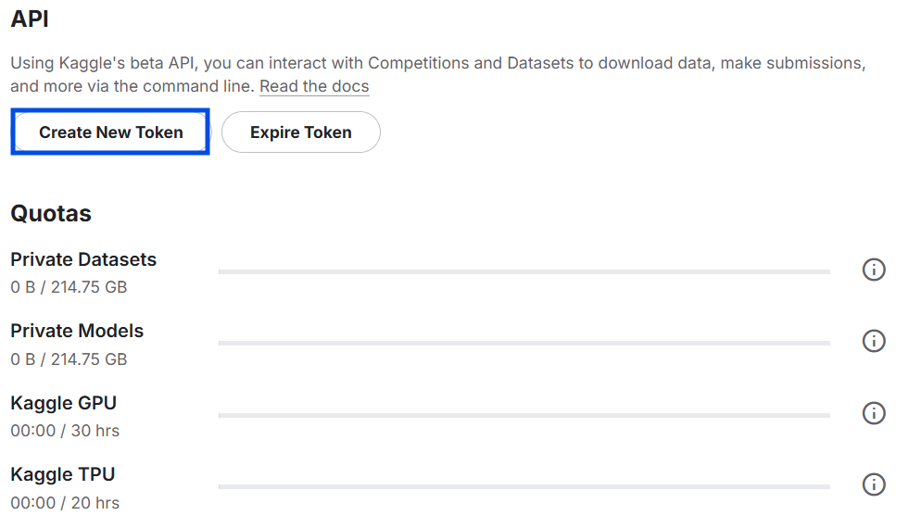Open the Read the docs link

click(x=314, y=86)
